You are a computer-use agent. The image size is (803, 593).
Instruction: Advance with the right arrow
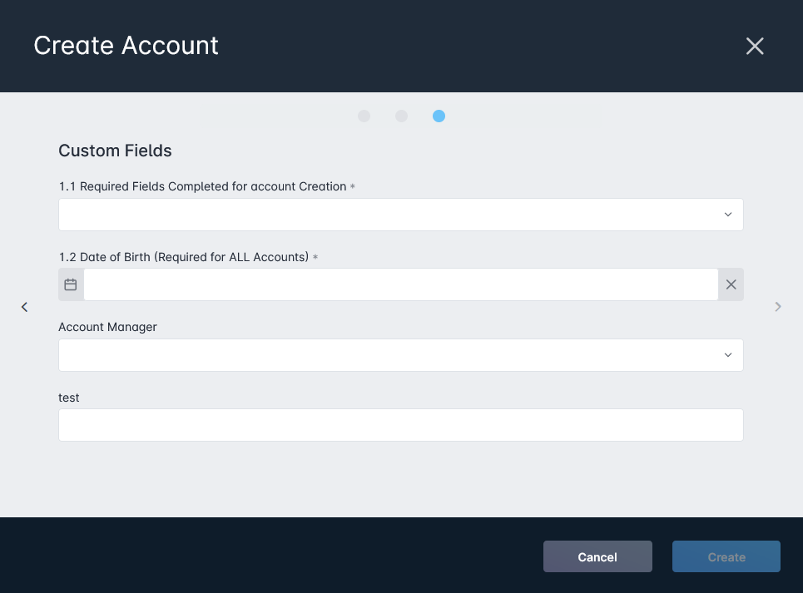pos(778,306)
